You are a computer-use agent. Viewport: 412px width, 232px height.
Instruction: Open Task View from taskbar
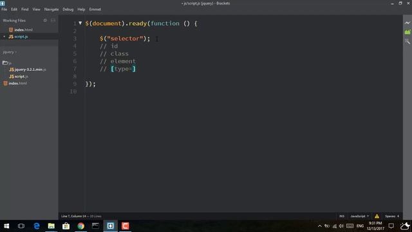pyautogui.click(x=21, y=226)
